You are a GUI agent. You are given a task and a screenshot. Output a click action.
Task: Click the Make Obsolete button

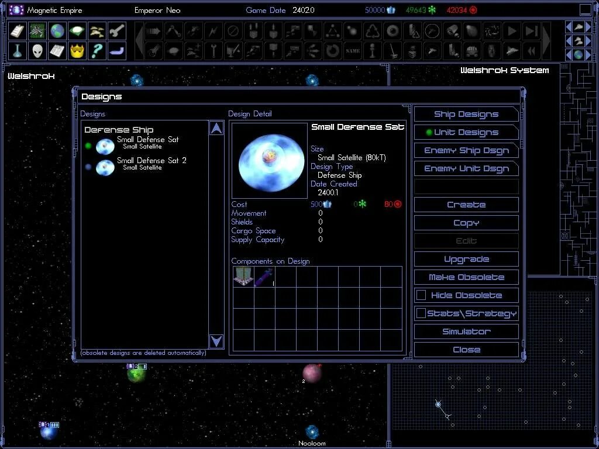coord(466,277)
